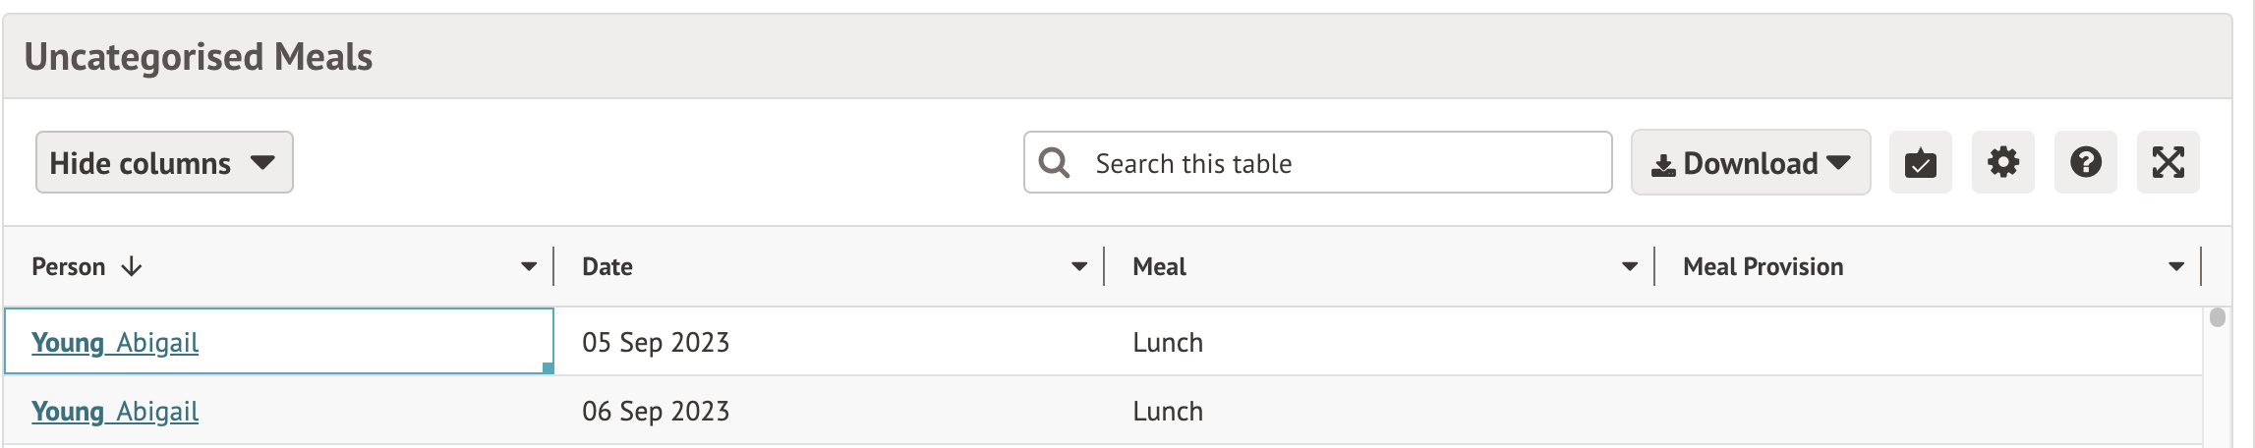Image resolution: width=2255 pixels, height=448 pixels.
Task: Click the magnifier icon in search box
Action: [x=1054, y=163]
